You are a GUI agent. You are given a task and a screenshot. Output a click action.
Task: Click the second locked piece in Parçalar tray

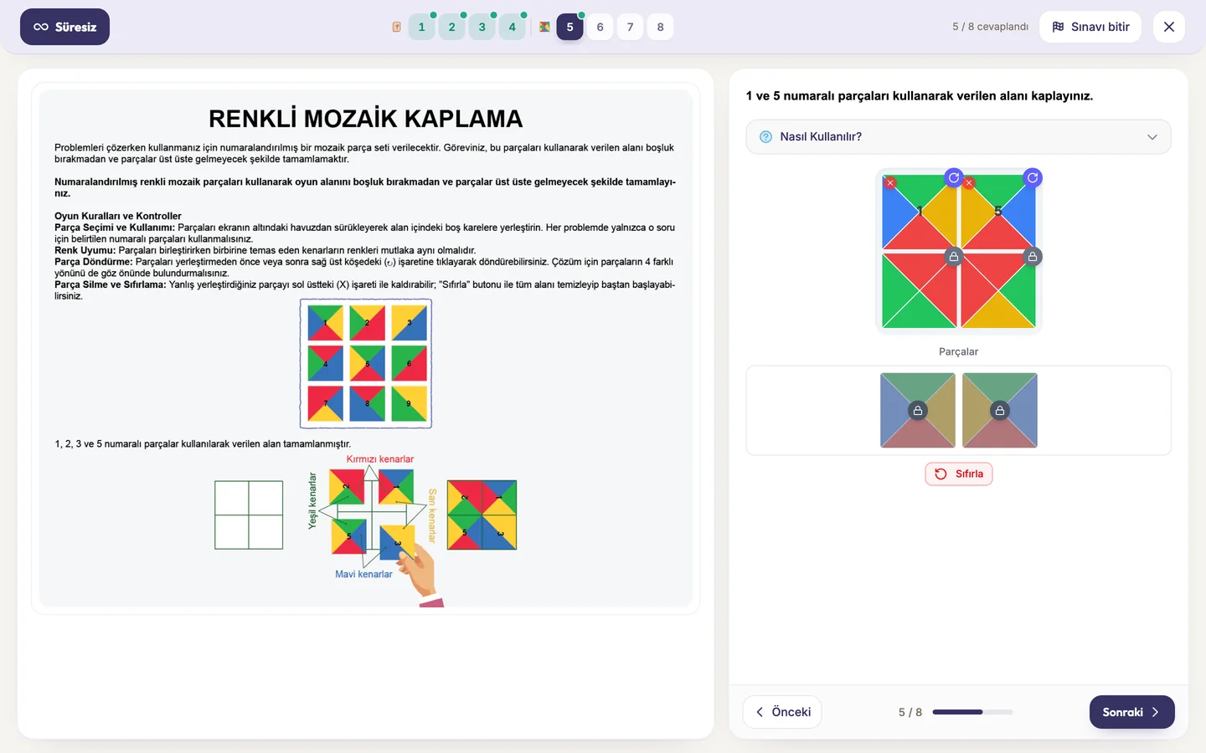[1000, 410]
